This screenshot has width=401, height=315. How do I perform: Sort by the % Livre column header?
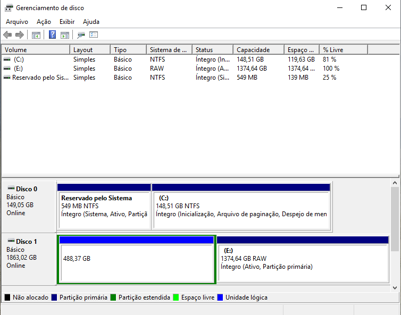[x=344, y=49]
